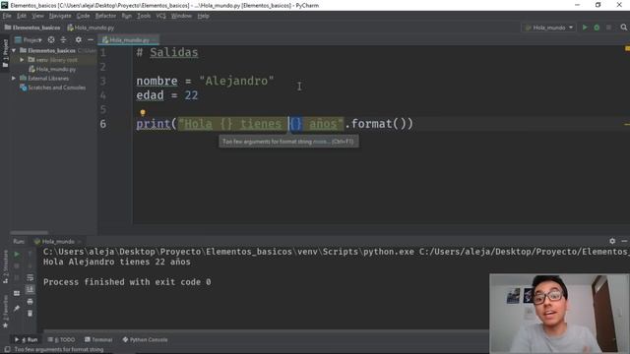Click the number 22 on line 4
Image resolution: width=630 pixels, height=354 pixels.
pos(191,95)
